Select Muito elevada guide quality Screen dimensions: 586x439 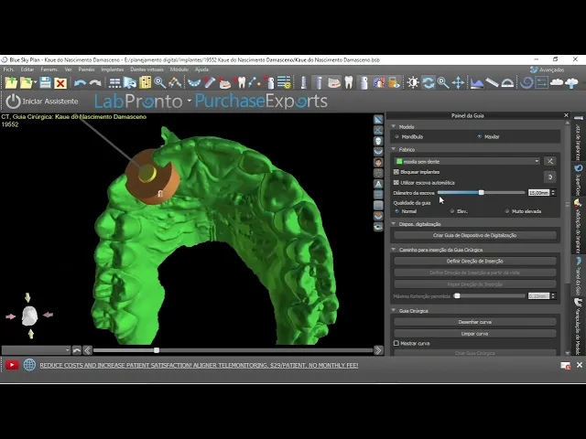tap(506, 211)
